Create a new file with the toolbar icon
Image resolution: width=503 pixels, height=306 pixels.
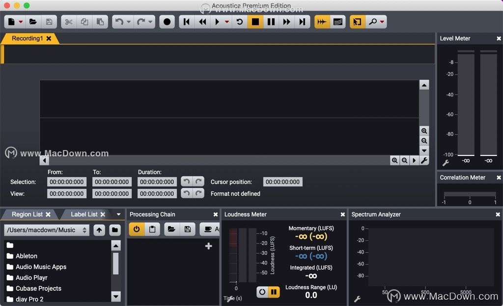[12, 22]
